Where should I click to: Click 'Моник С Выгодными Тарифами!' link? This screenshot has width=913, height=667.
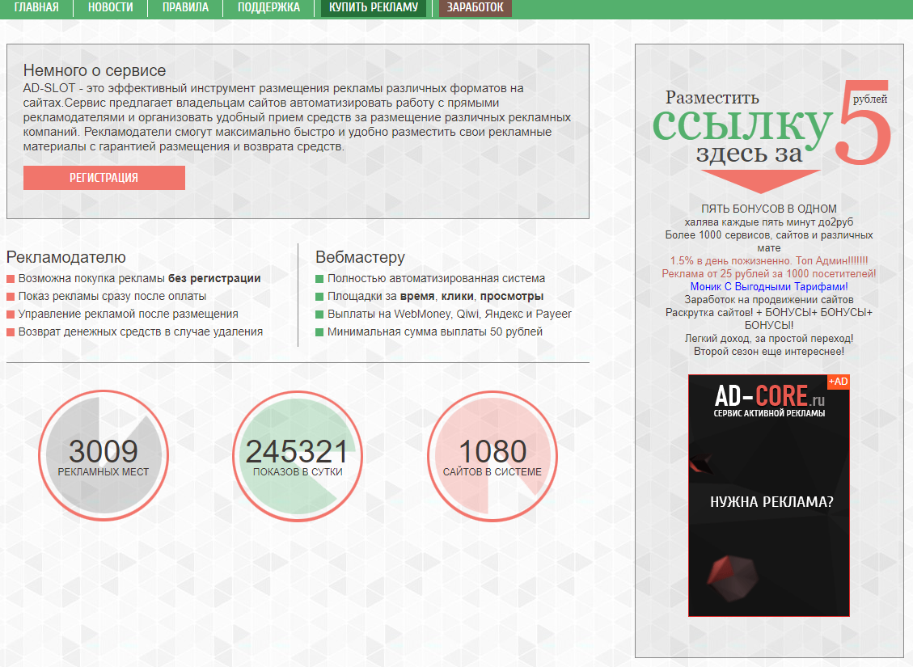[768, 286]
